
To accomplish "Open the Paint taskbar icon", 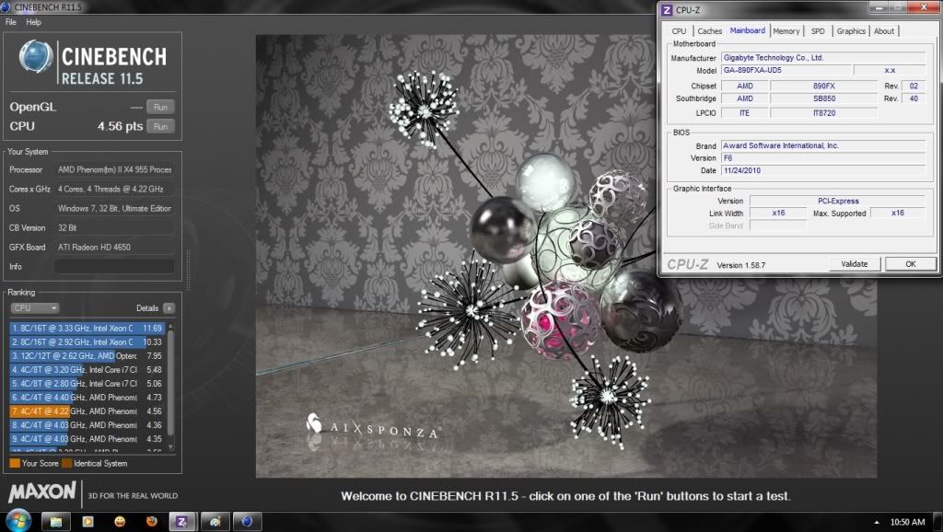I will tap(215, 522).
